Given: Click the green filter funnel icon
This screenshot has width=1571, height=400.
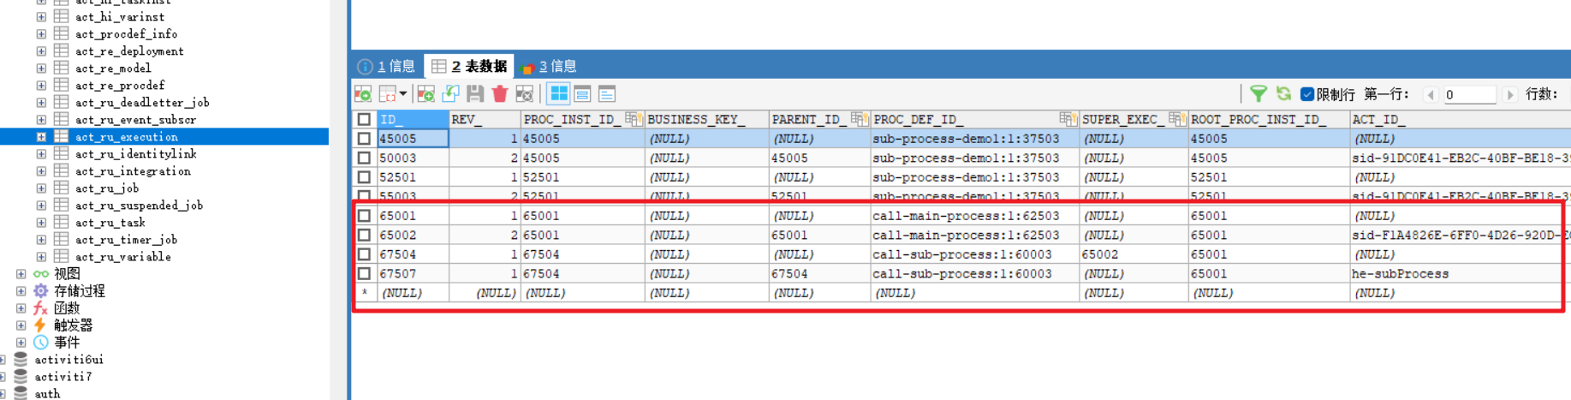Looking at the screenshot, I should click(x=1259, y=94).
